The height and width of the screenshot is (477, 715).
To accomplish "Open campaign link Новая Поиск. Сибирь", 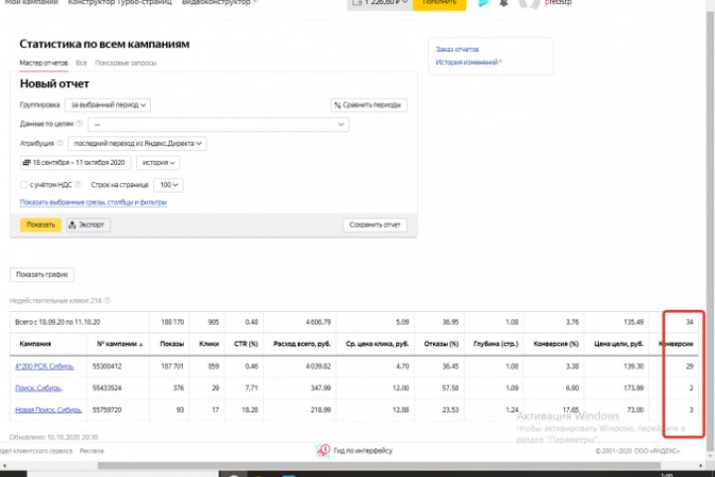I will coord(49,409).
